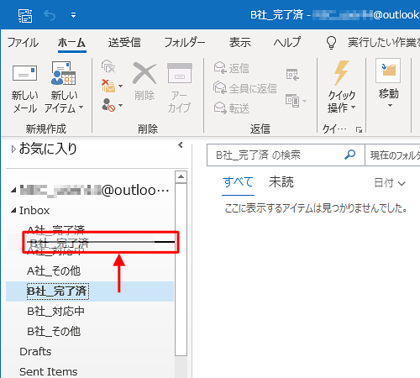
Task: Click the 全員に返信 button
Action: pos(245,88)
